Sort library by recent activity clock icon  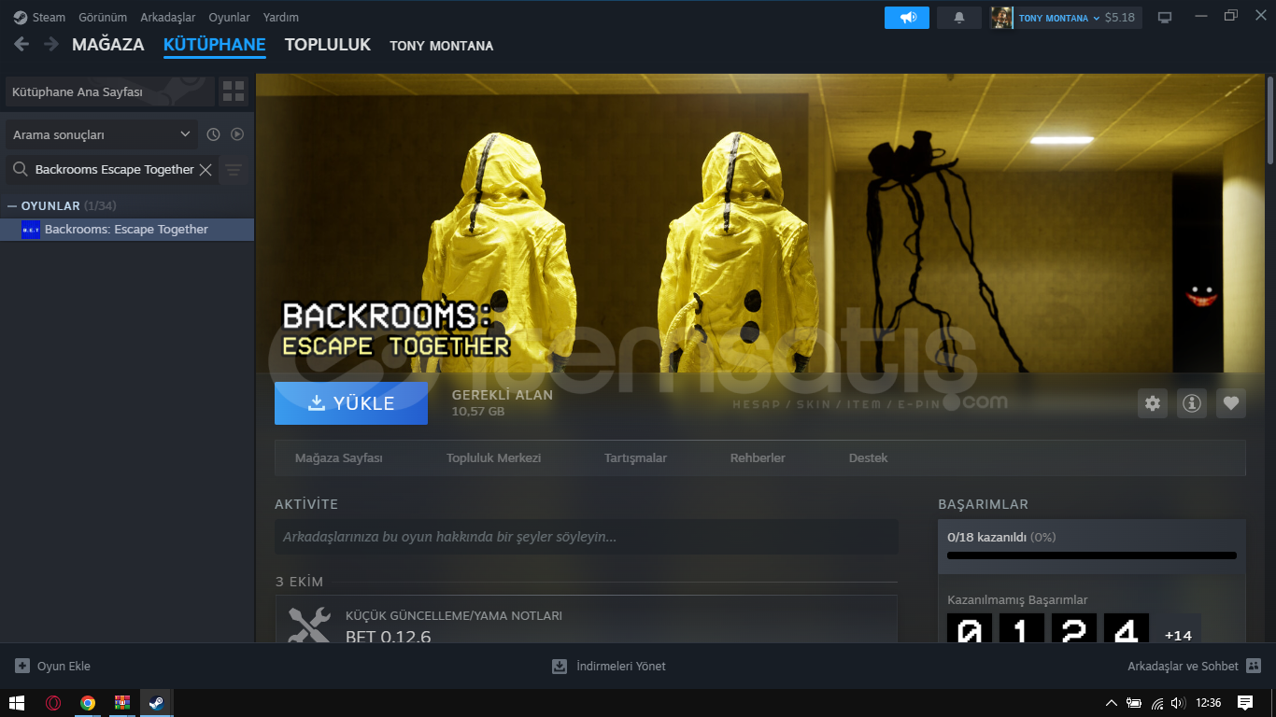[213, 134]
